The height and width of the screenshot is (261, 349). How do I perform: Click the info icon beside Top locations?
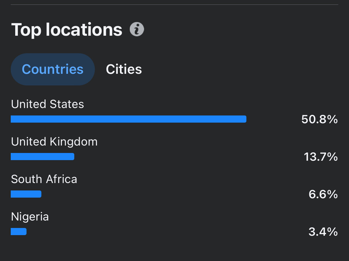[137, 29]
